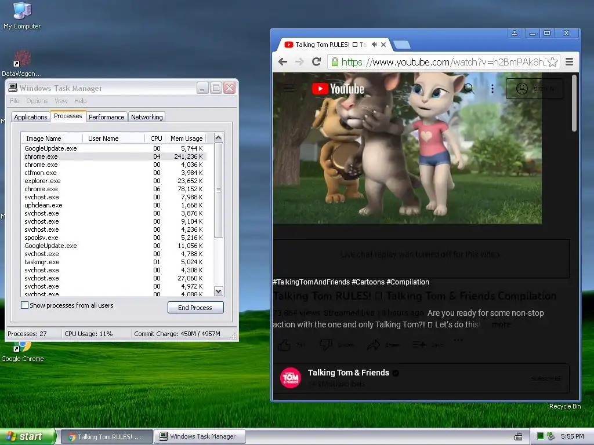
Task: Select the uphclean.exe process row
Action: (x=114, y=205)
